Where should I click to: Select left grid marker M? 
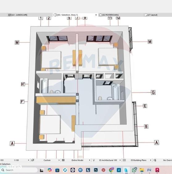[17, 42]
